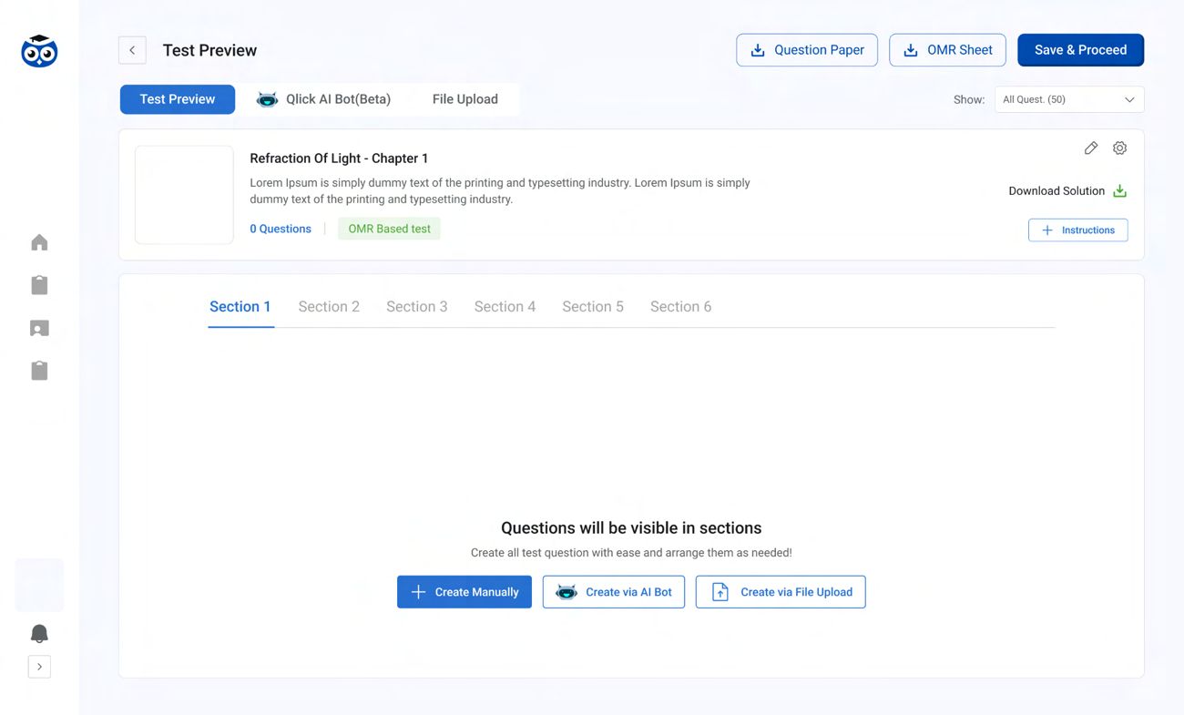Go back using the arrow beside Test Preview

point(132,50)
